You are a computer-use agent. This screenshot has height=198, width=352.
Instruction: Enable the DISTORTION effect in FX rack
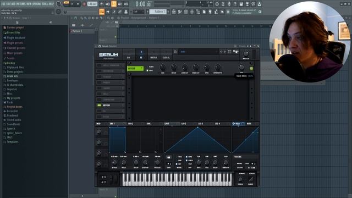99,71
